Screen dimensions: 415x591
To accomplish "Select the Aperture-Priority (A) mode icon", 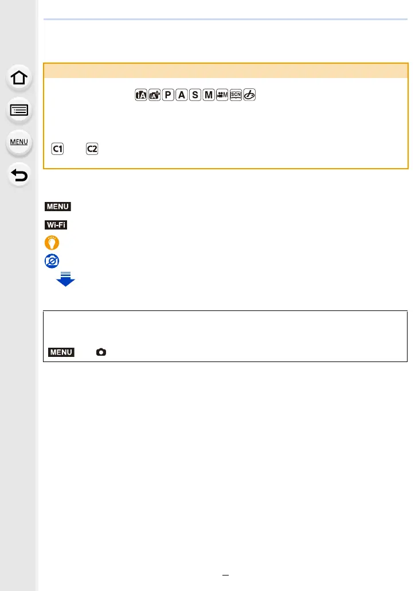I will [182, 95].
